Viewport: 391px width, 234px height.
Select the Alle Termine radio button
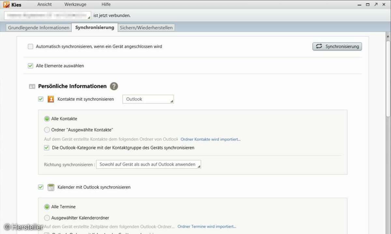pos(47,207)
